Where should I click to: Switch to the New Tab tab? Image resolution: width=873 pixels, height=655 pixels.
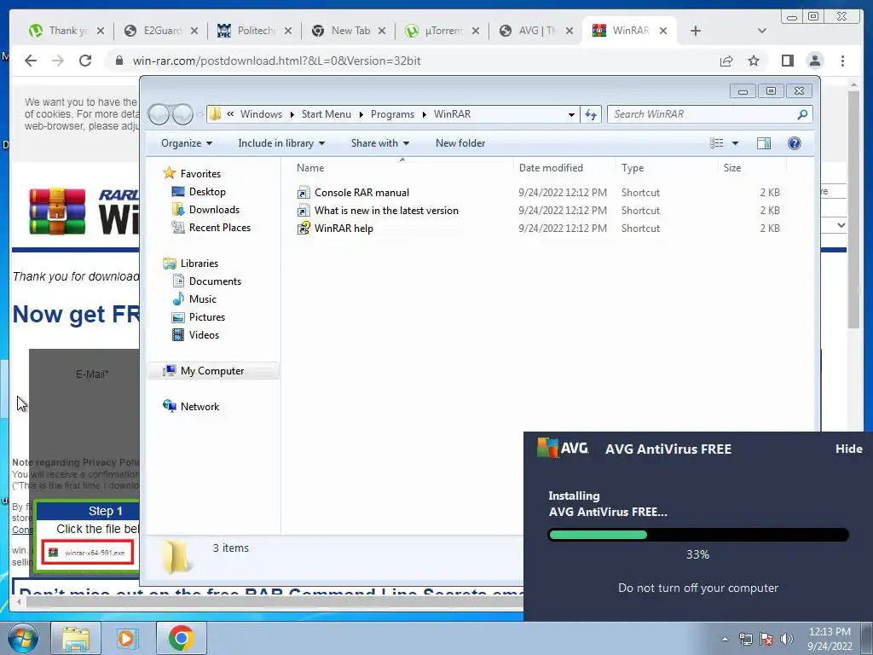(349, 31)
